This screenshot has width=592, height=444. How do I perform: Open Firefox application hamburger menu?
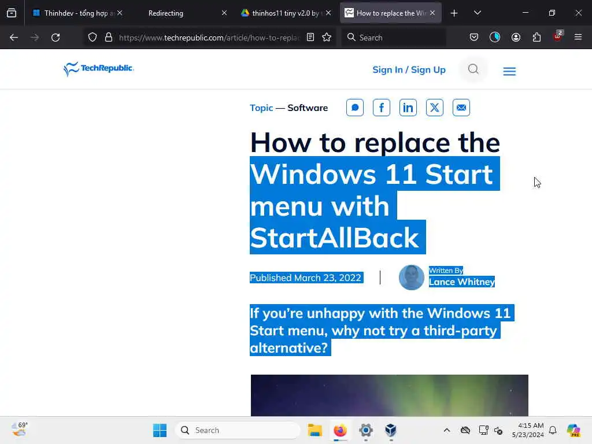pyautogui.click(x=578, y=37)
